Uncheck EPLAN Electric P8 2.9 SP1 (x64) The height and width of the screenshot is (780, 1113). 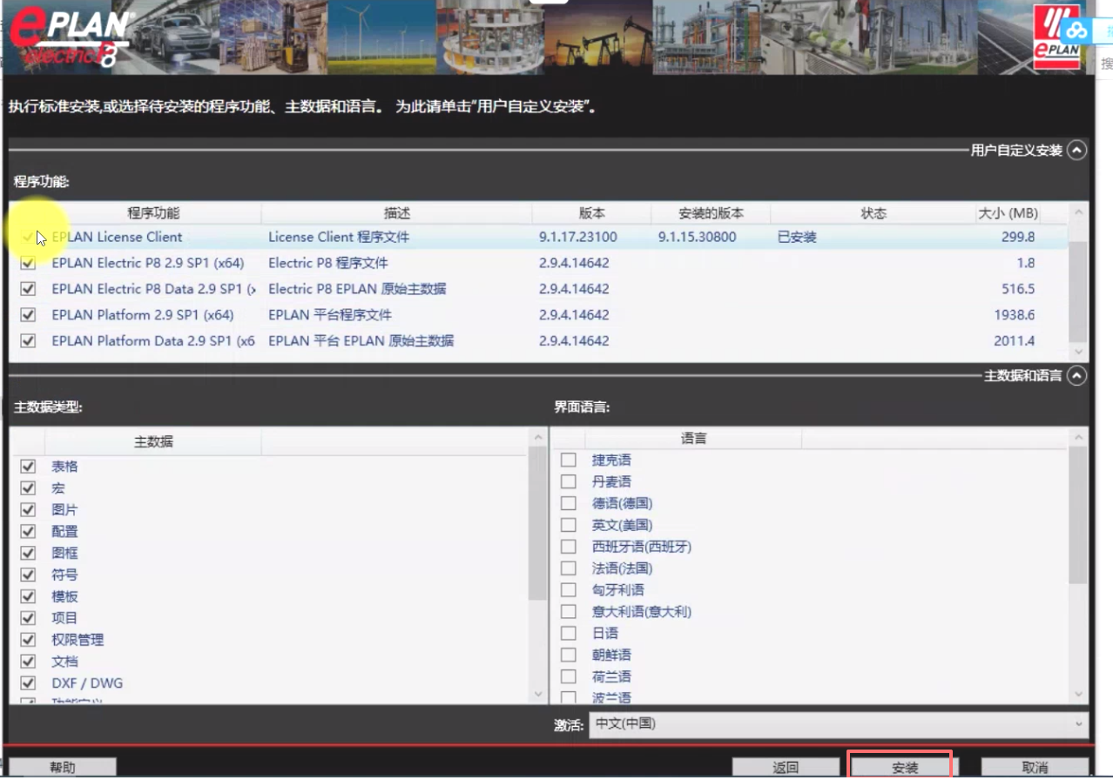click(x=28, y=263)
